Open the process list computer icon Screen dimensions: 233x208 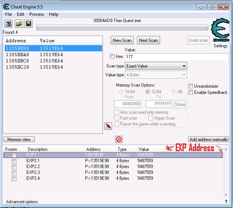(8, 23)
